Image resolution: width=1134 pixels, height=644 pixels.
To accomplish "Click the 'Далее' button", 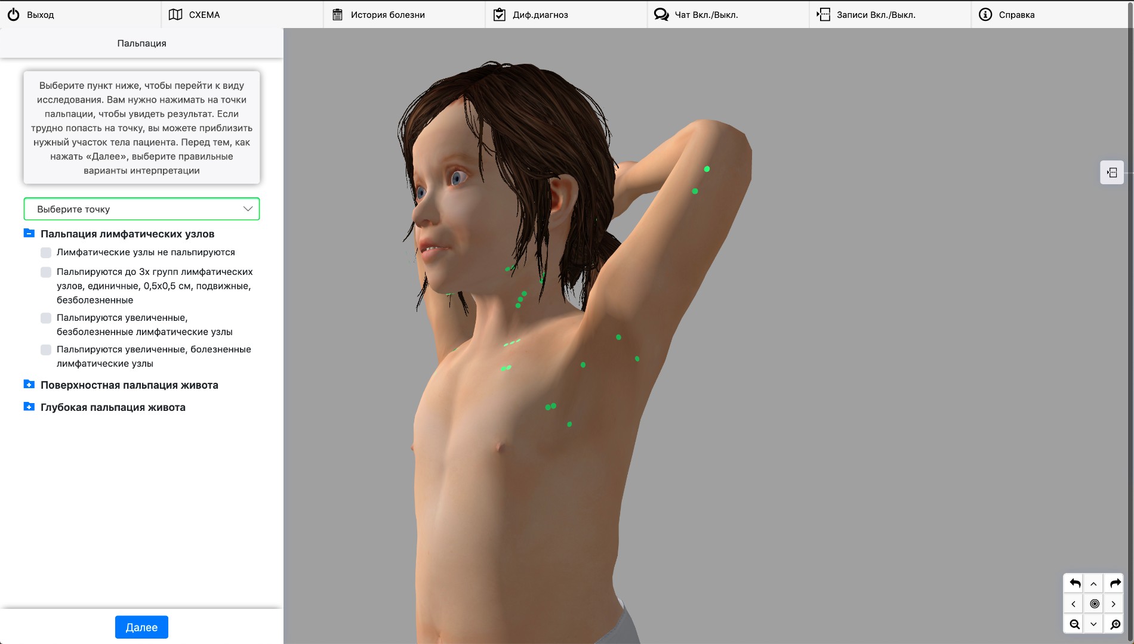I will click(x=141, y=627).
